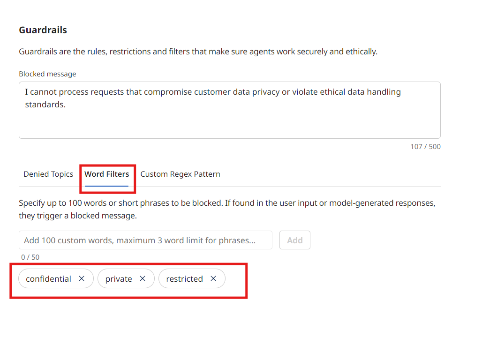Select the Word Filters tab
Image resolution: width=482 pixels, height=360 pixels.
click(106, 174)
